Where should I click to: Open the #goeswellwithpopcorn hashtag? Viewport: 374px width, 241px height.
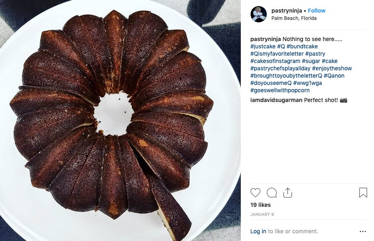(x=280, y=91)
